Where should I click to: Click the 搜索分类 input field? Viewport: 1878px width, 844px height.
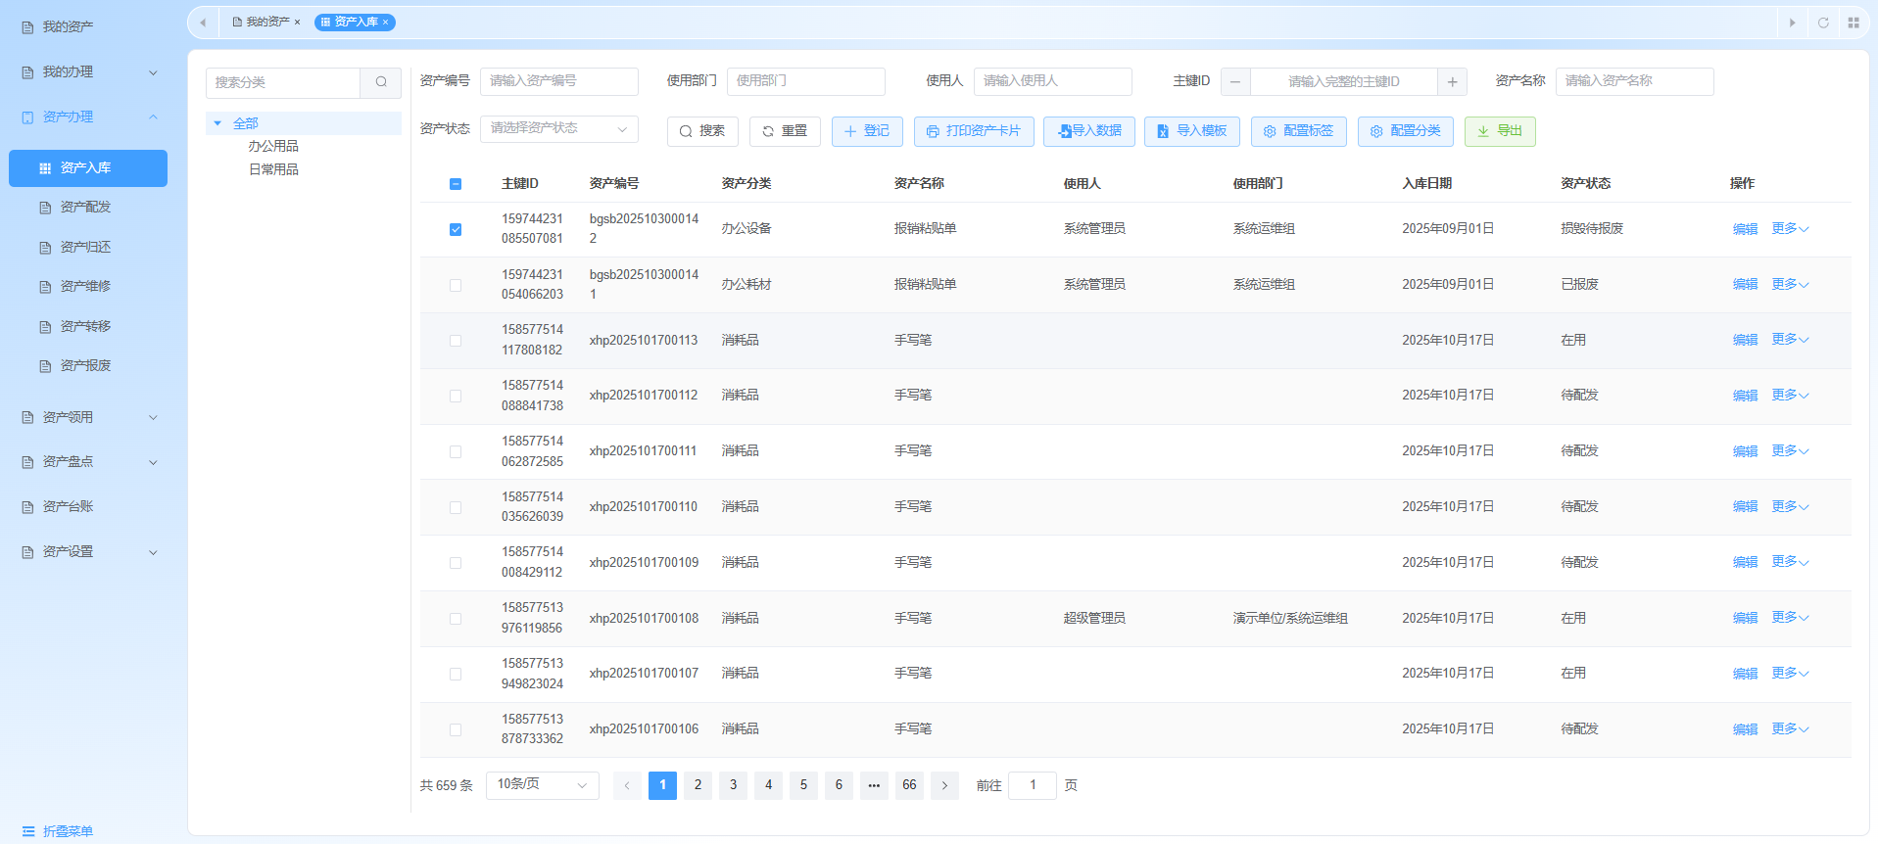point(283,82)
